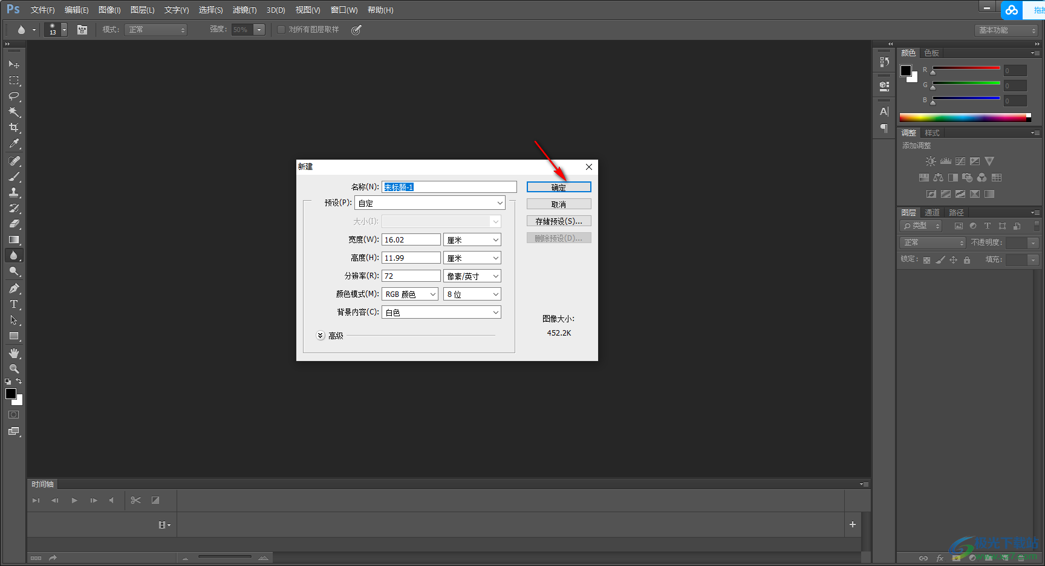The height and width of the screenshot is (566, 1045).
Task: Toggle lock position
Action: click(x=953, y=260)
